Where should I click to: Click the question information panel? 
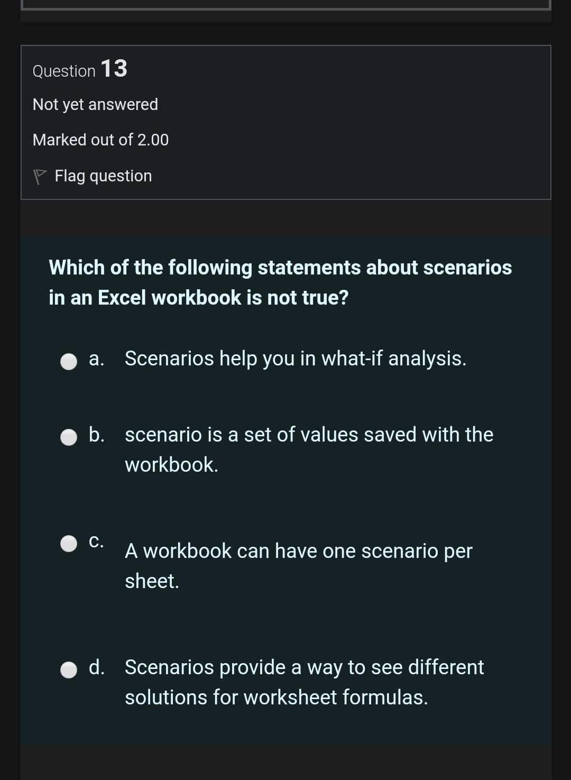(285, 123)
